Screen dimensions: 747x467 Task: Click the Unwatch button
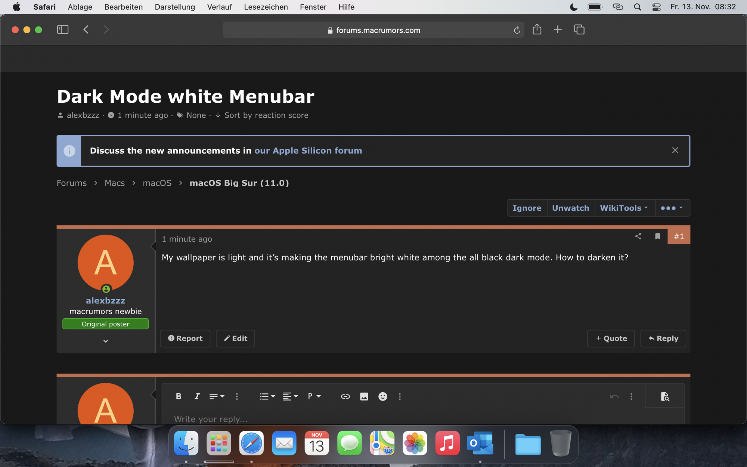click(570, 208)
